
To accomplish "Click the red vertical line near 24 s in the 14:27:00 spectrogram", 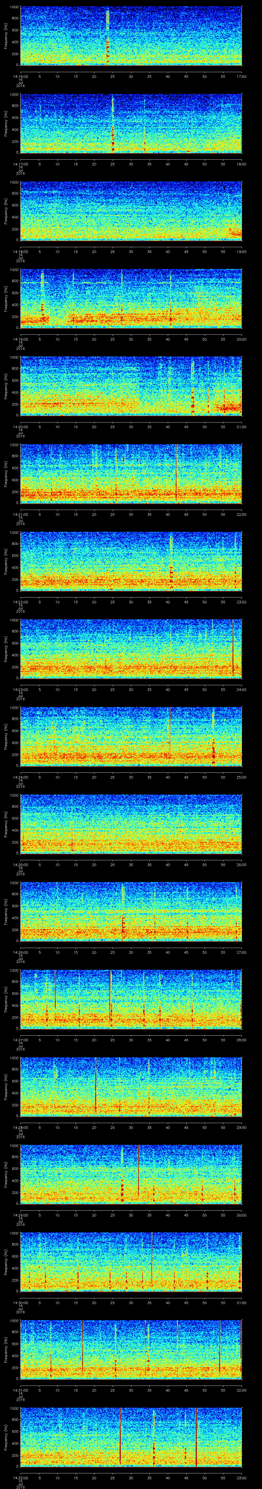I will pos(110,995).
